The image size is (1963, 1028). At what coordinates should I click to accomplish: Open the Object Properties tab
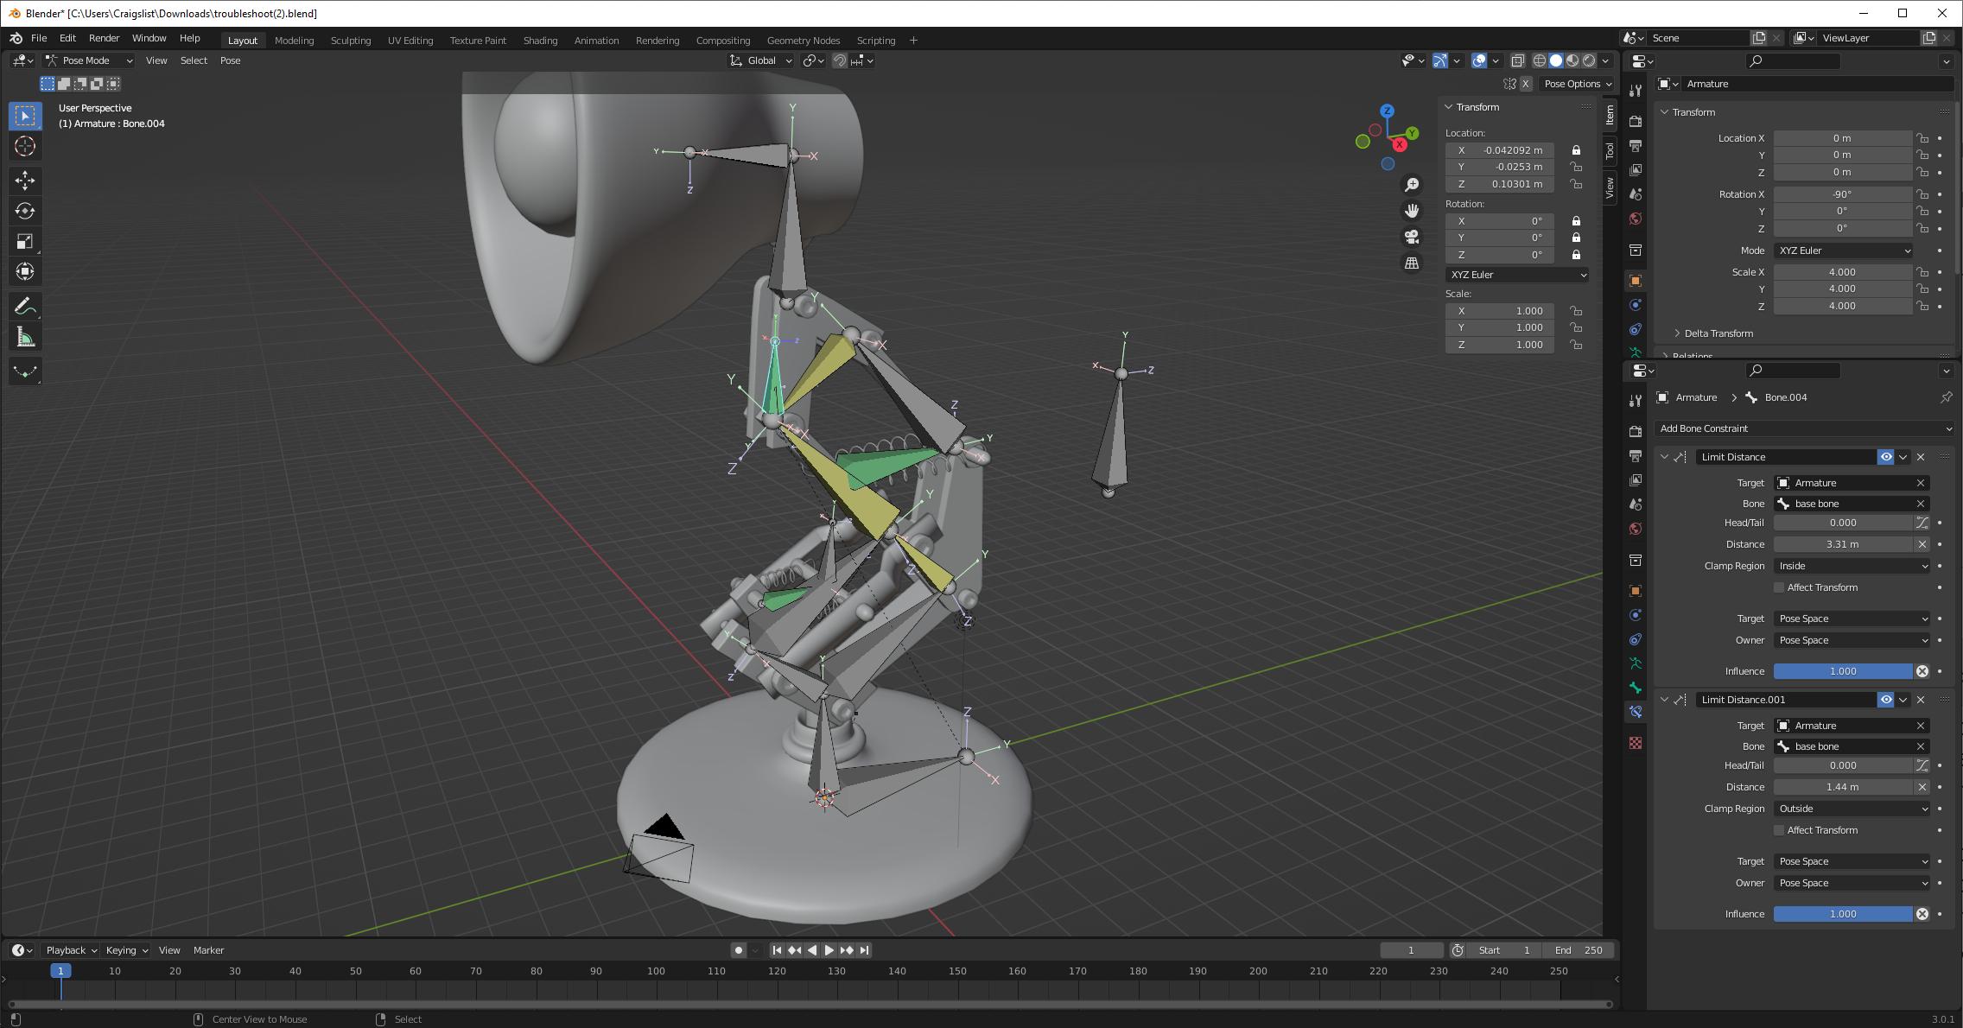[1636, 280]
